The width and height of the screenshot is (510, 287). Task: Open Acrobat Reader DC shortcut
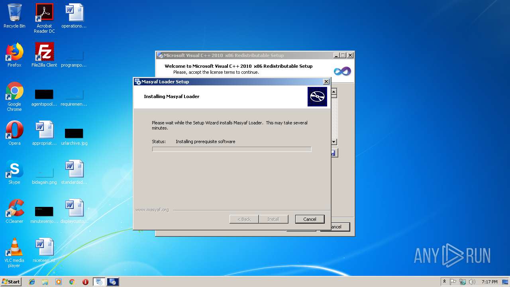[x=44, y=18]
